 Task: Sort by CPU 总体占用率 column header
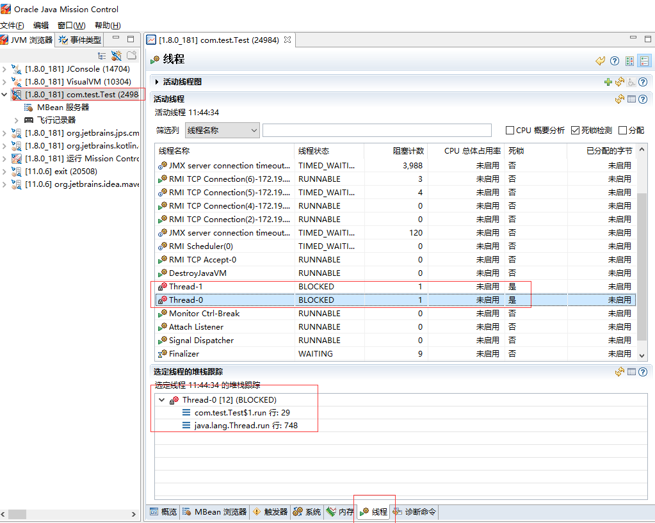click(x=466, y=151)
